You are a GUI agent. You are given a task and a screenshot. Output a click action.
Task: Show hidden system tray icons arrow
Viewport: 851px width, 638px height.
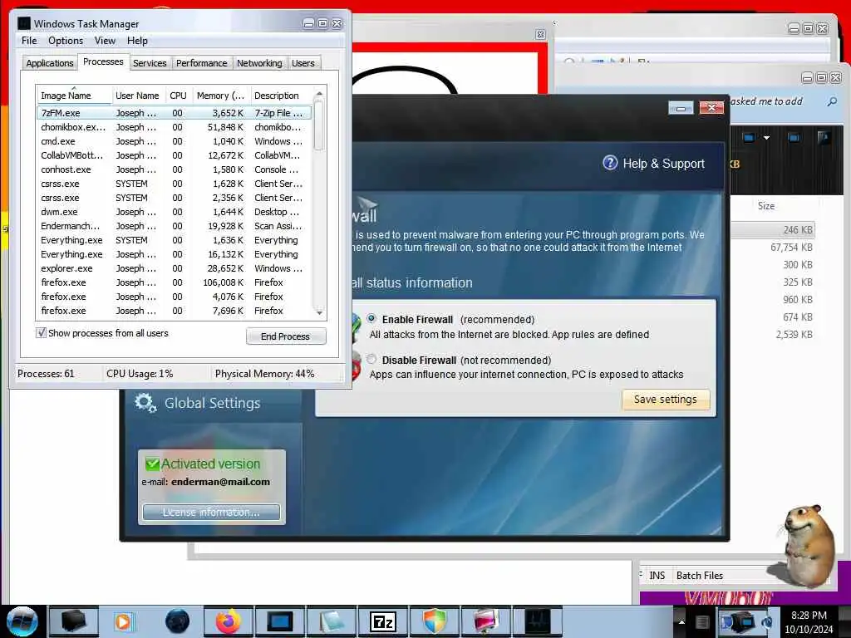tap(681, 621)
